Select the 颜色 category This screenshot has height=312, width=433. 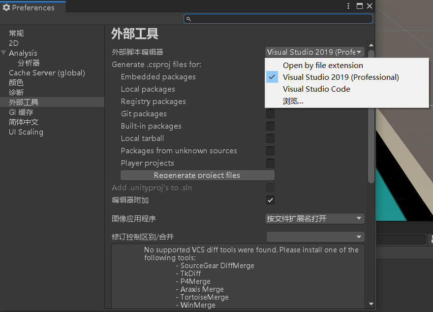tap(16, 82)
